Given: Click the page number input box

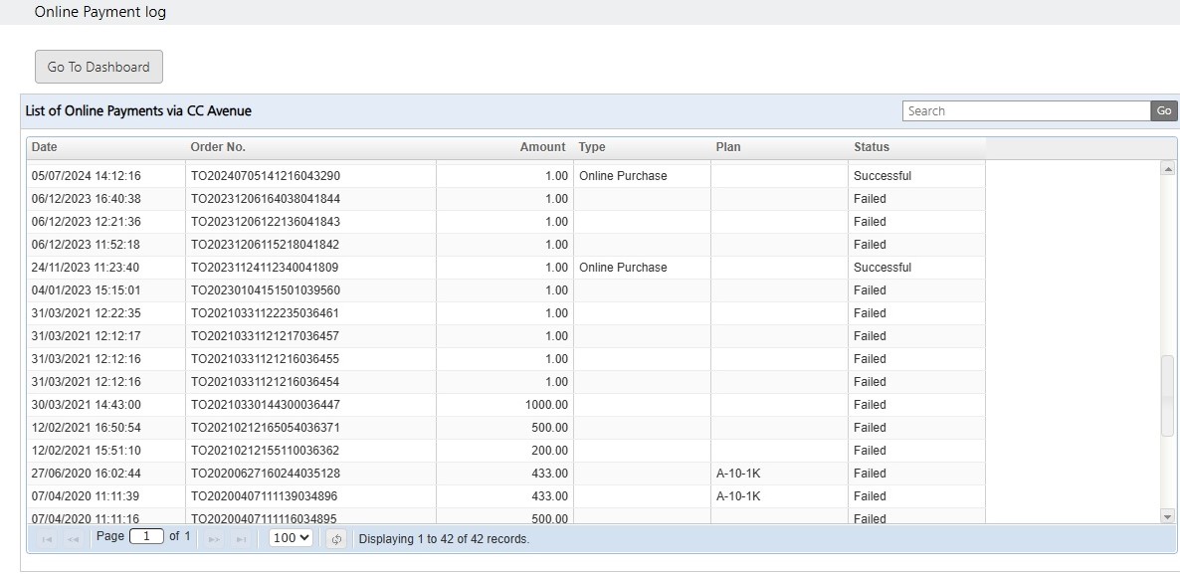Looking at the screenshot, I should tap(146, 536).
